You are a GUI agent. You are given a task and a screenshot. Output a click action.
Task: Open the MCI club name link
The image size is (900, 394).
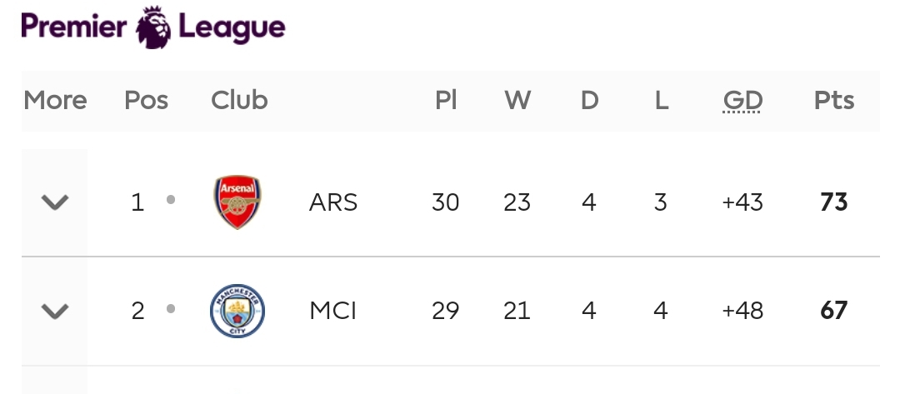pos(332,312)
